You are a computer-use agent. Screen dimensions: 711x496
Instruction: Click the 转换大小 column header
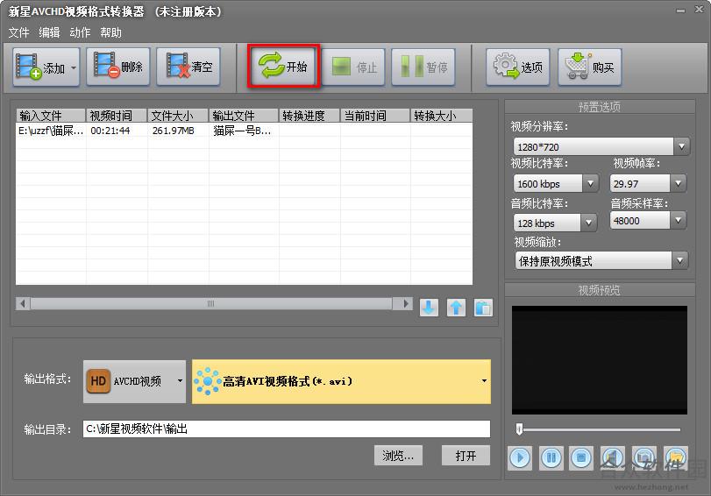pos(441,116)
